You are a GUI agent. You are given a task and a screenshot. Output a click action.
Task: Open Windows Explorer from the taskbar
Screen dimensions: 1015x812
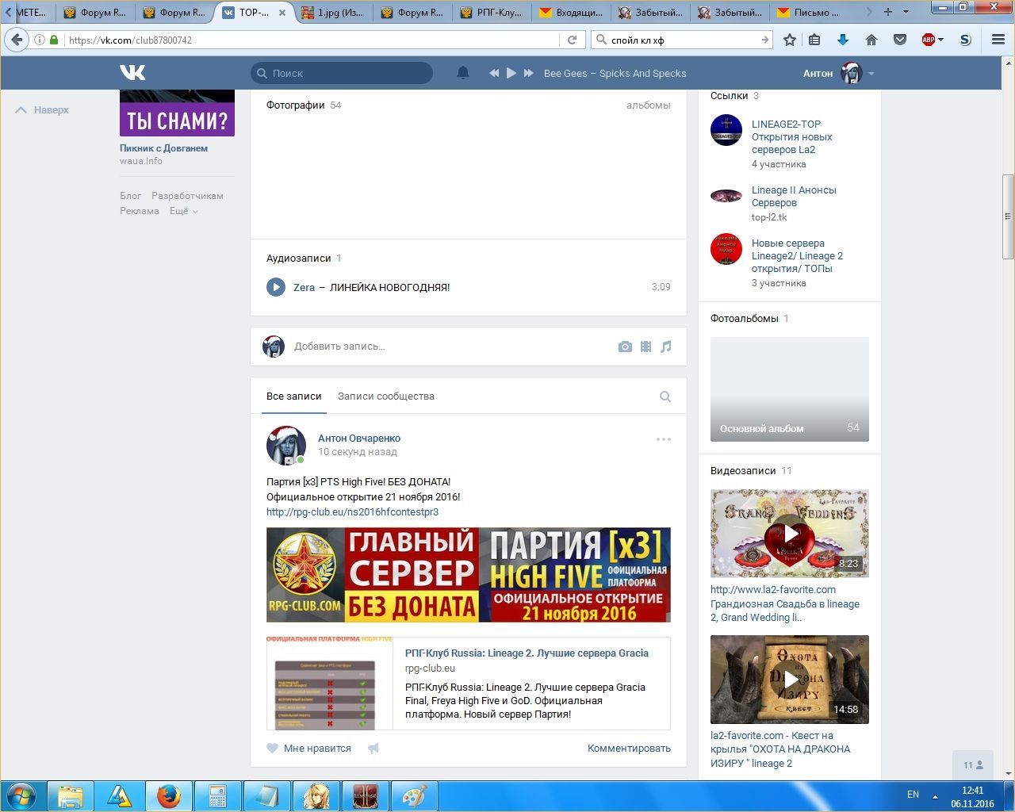click(x=71, y=796)
